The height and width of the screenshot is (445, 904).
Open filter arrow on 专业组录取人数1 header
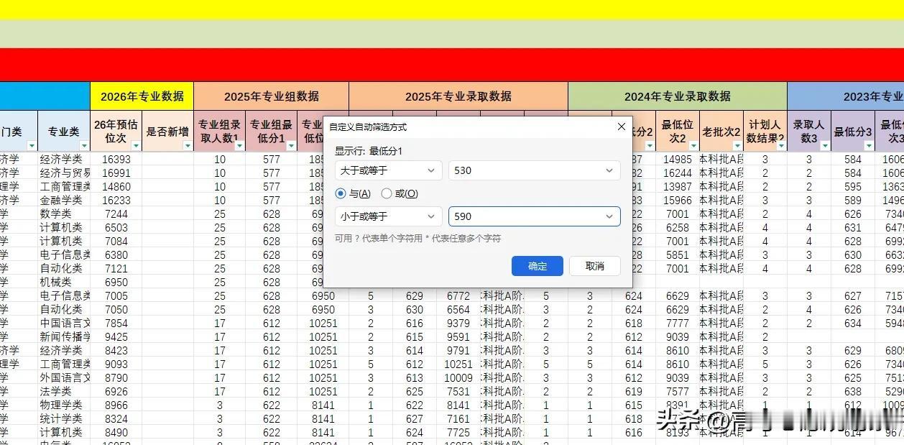coord(239,146)
